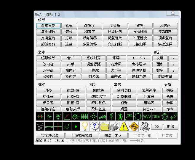Select the gray zigzag lines icon
Image resolution: width=195 pixels, height=160 pixels.
point(40,126)
